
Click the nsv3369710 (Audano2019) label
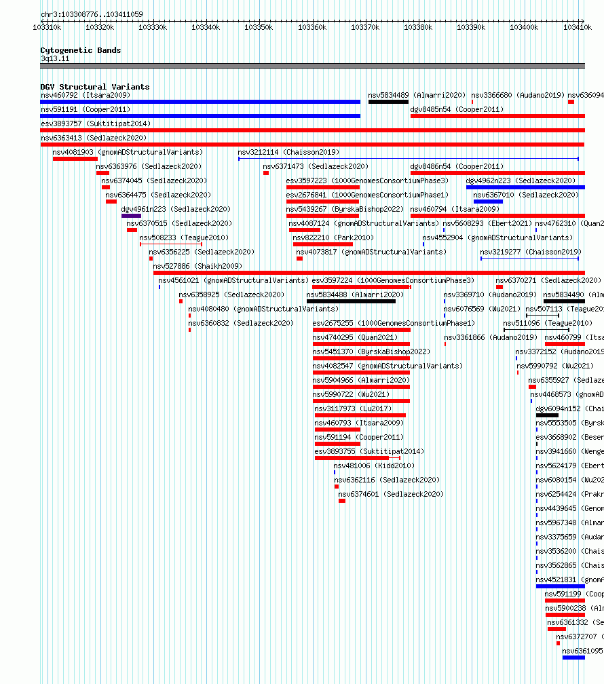point(490,295)
